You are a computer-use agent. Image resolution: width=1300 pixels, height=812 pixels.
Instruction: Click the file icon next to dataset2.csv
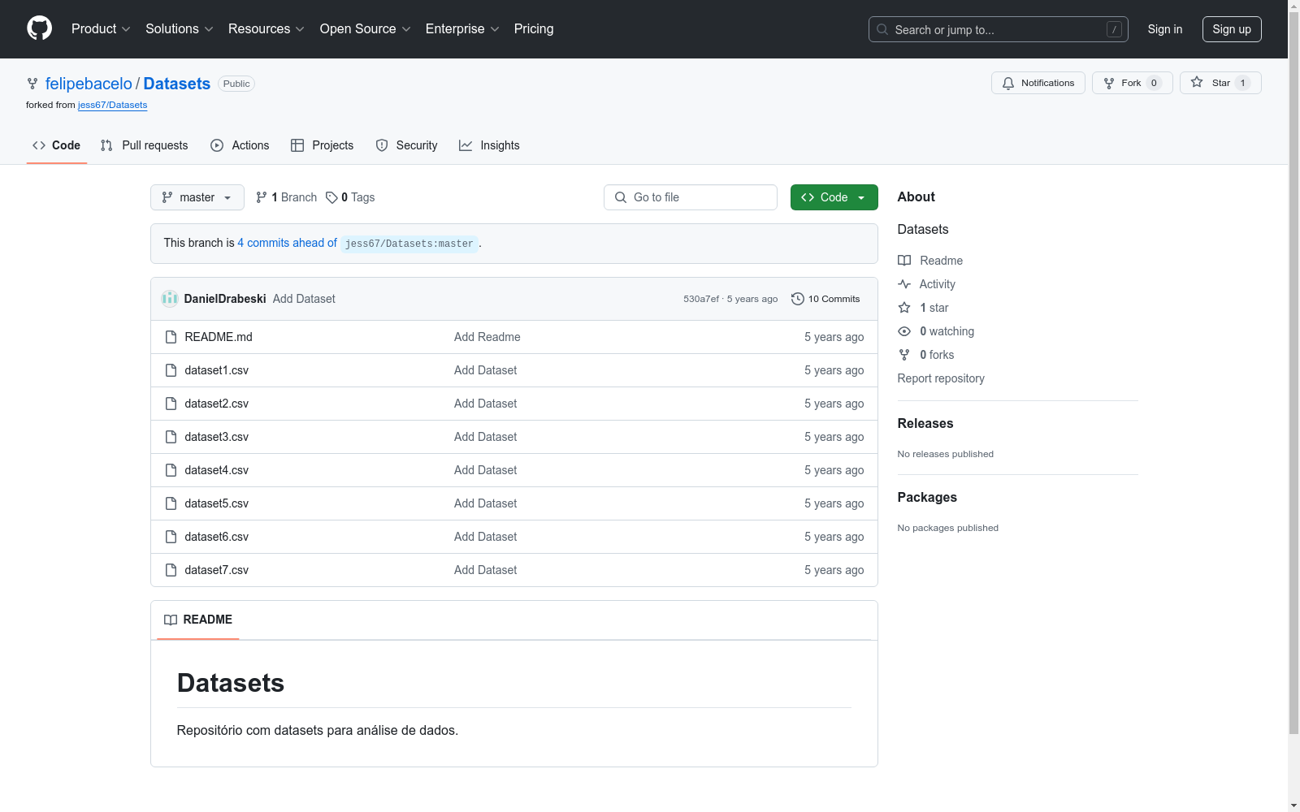(x=171, y=404)
